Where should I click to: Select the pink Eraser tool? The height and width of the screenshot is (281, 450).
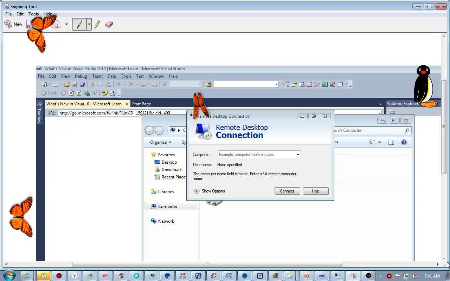(x=109, y=24)
